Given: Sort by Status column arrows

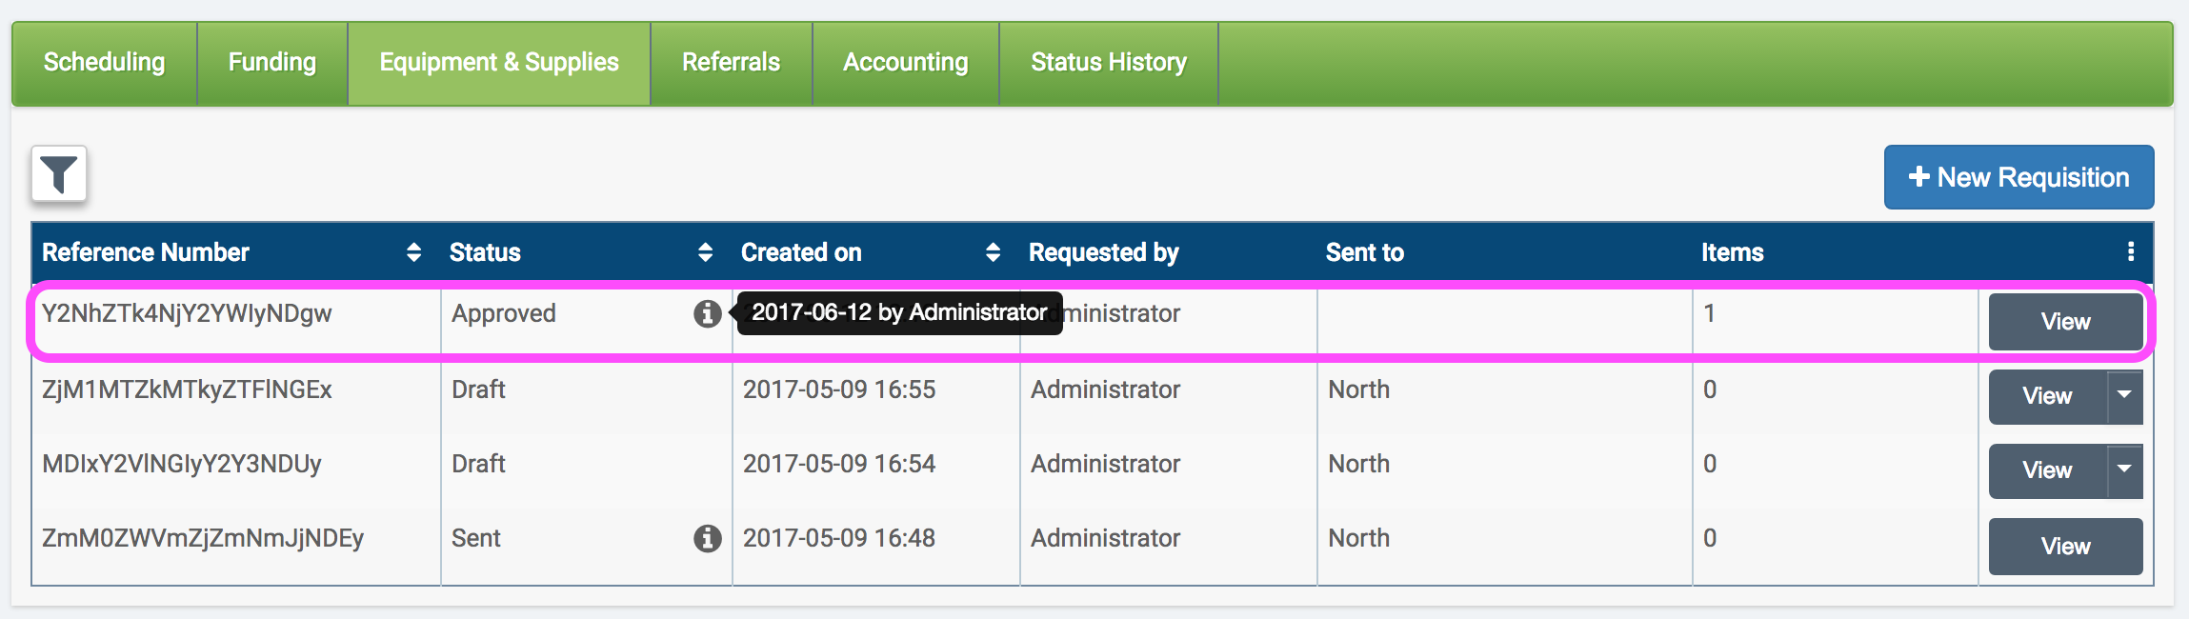Looking at the screenshot, I should 705,252.
